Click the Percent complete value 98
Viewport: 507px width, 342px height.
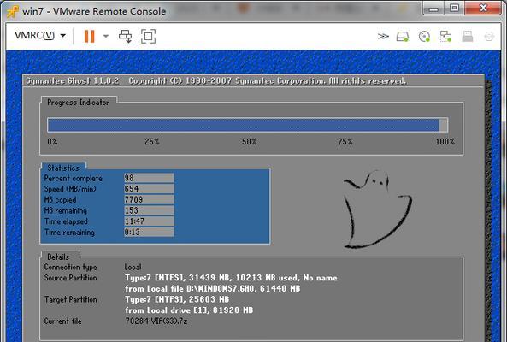tap(149, 178)
